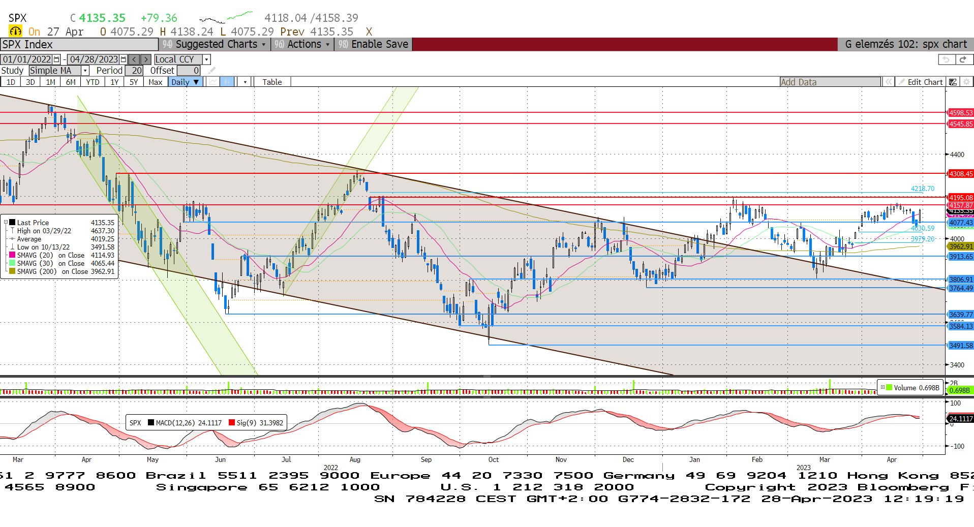Click the intraday sparkline mini chart
The image size is (974, 527).
226,18
